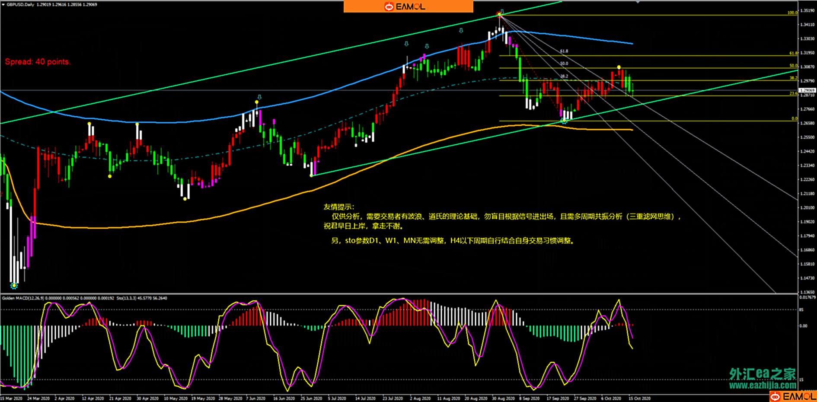Click the cyan down arrow above June 2020 peak
This screenshot has width=817, height=402.
259,97
